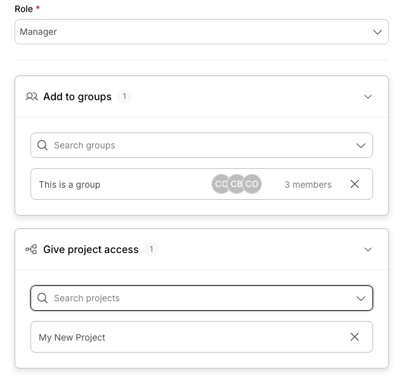Click the project hierarchy icon by Give project access
The height and width of the screenshot is (378, 401).
click(x=31, y=250)
